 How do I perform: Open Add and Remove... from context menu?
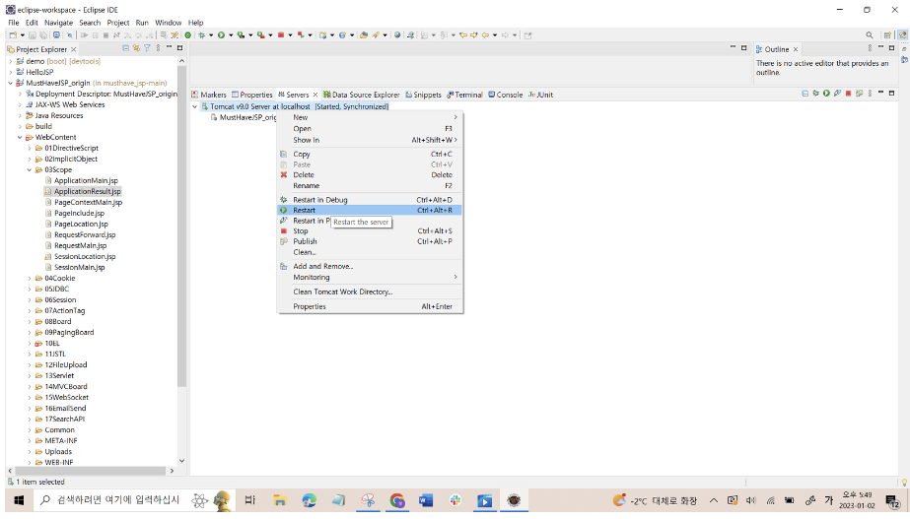coord(370,267)
